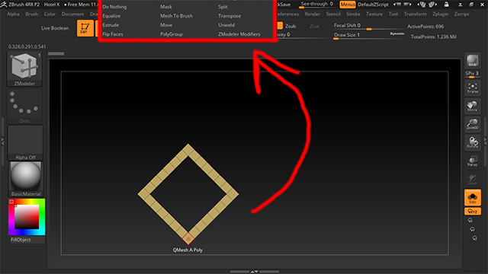The width and height of the screenshot is (488, 274).
Task: Open the Zplugin menu
Action: [441, 14]
